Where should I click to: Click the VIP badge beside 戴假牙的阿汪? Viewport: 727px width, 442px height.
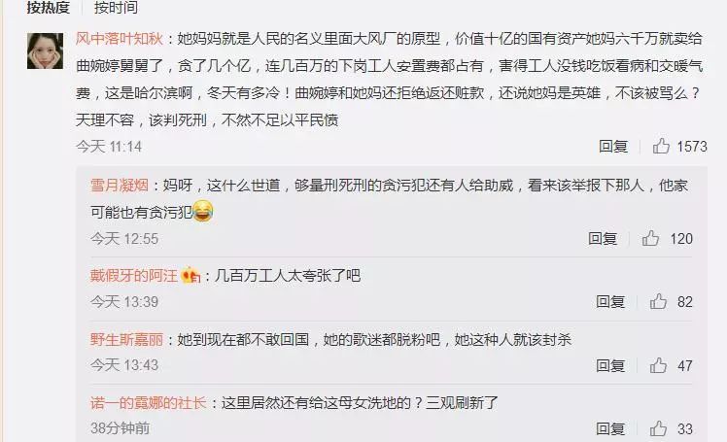190,276
